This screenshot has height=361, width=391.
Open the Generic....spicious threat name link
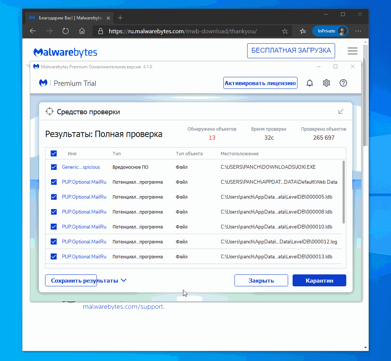[x=81, y=167]
